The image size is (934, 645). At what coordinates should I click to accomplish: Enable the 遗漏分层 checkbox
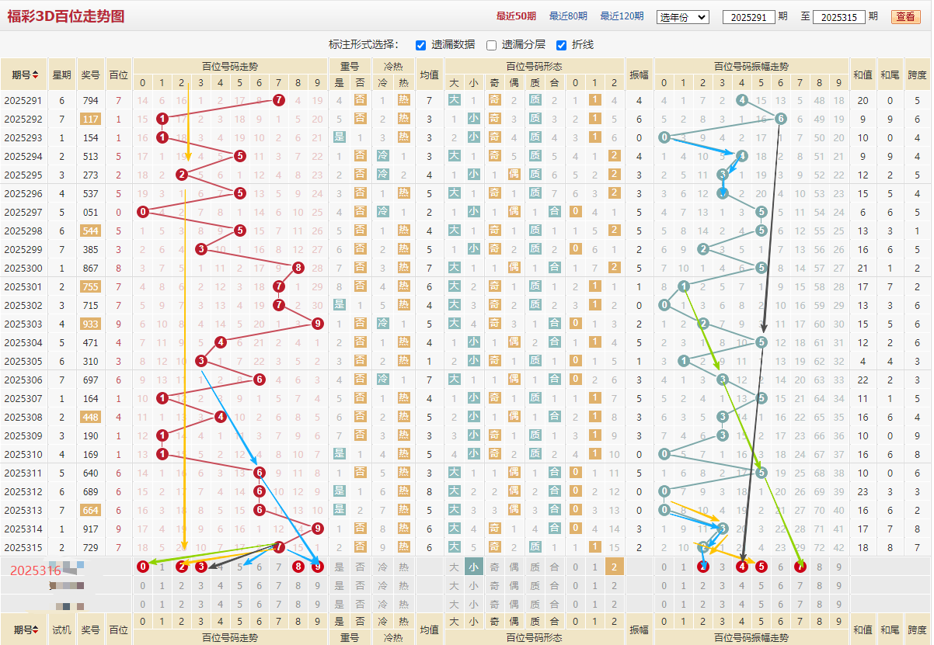point(491,45)
